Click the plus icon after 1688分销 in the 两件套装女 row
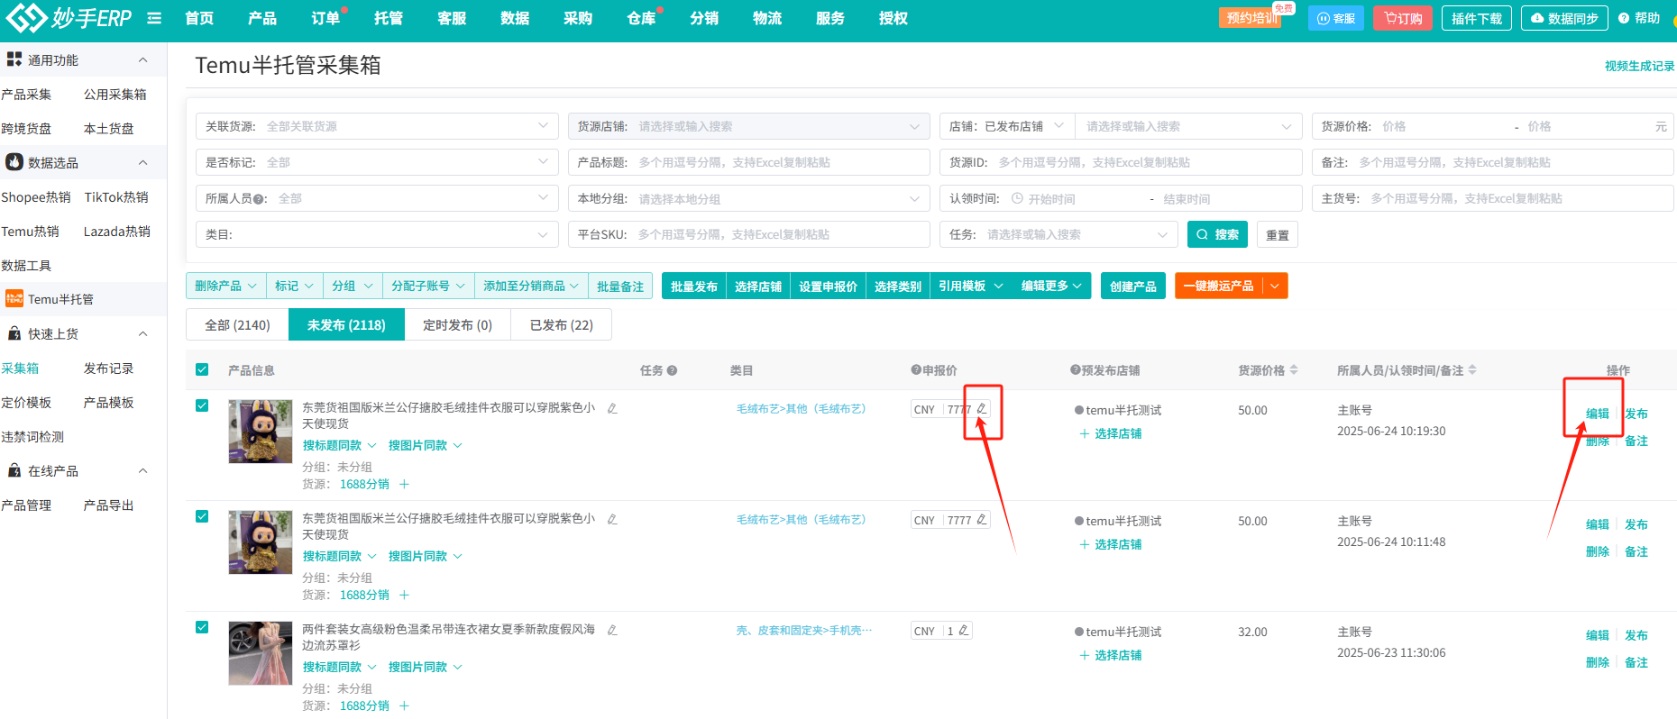The image size is (1677, 719). coord(404,705)
